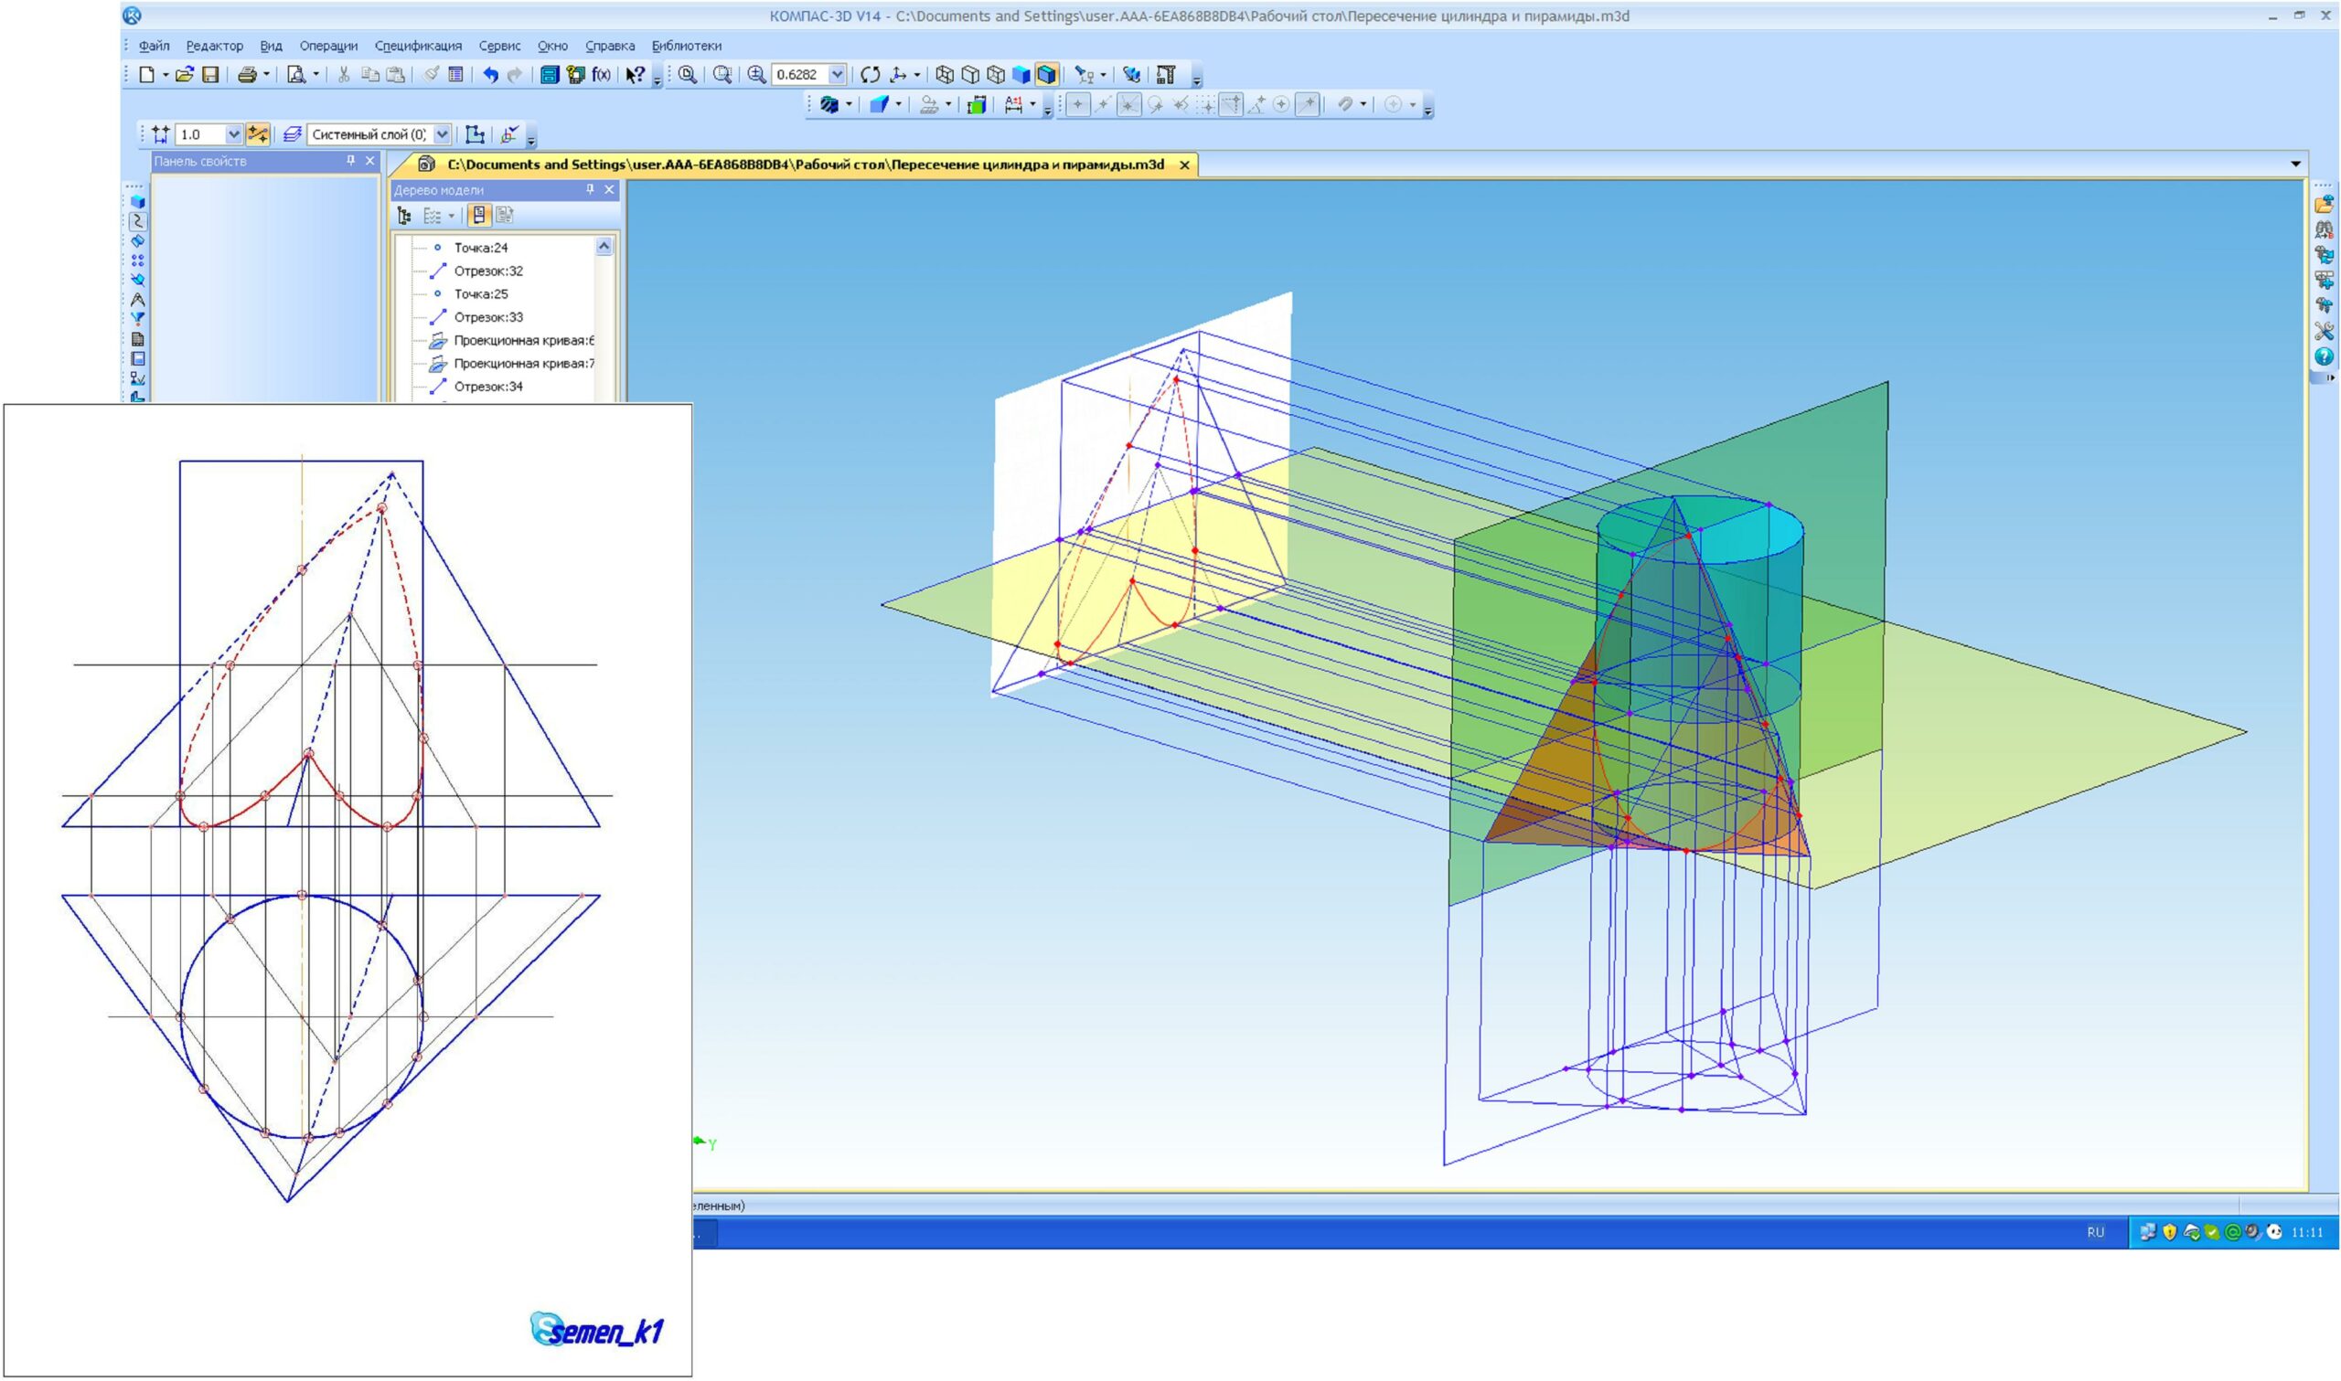Image resolution: width=2341 pixels, height=1381 pixels.
Task: Toggle shaded display mode
Action: click(x=1021, y=74)
